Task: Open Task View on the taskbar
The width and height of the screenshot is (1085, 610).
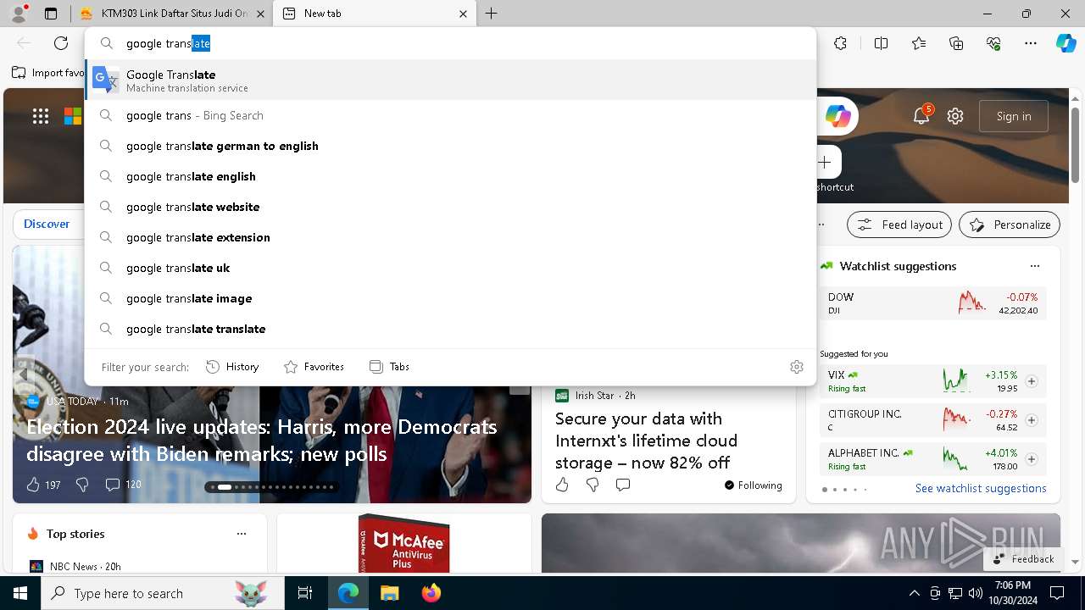Action: click(x=305, y=593)
